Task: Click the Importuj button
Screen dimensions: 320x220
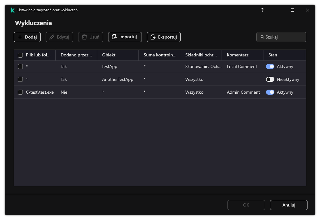Action: pos(125,37)
